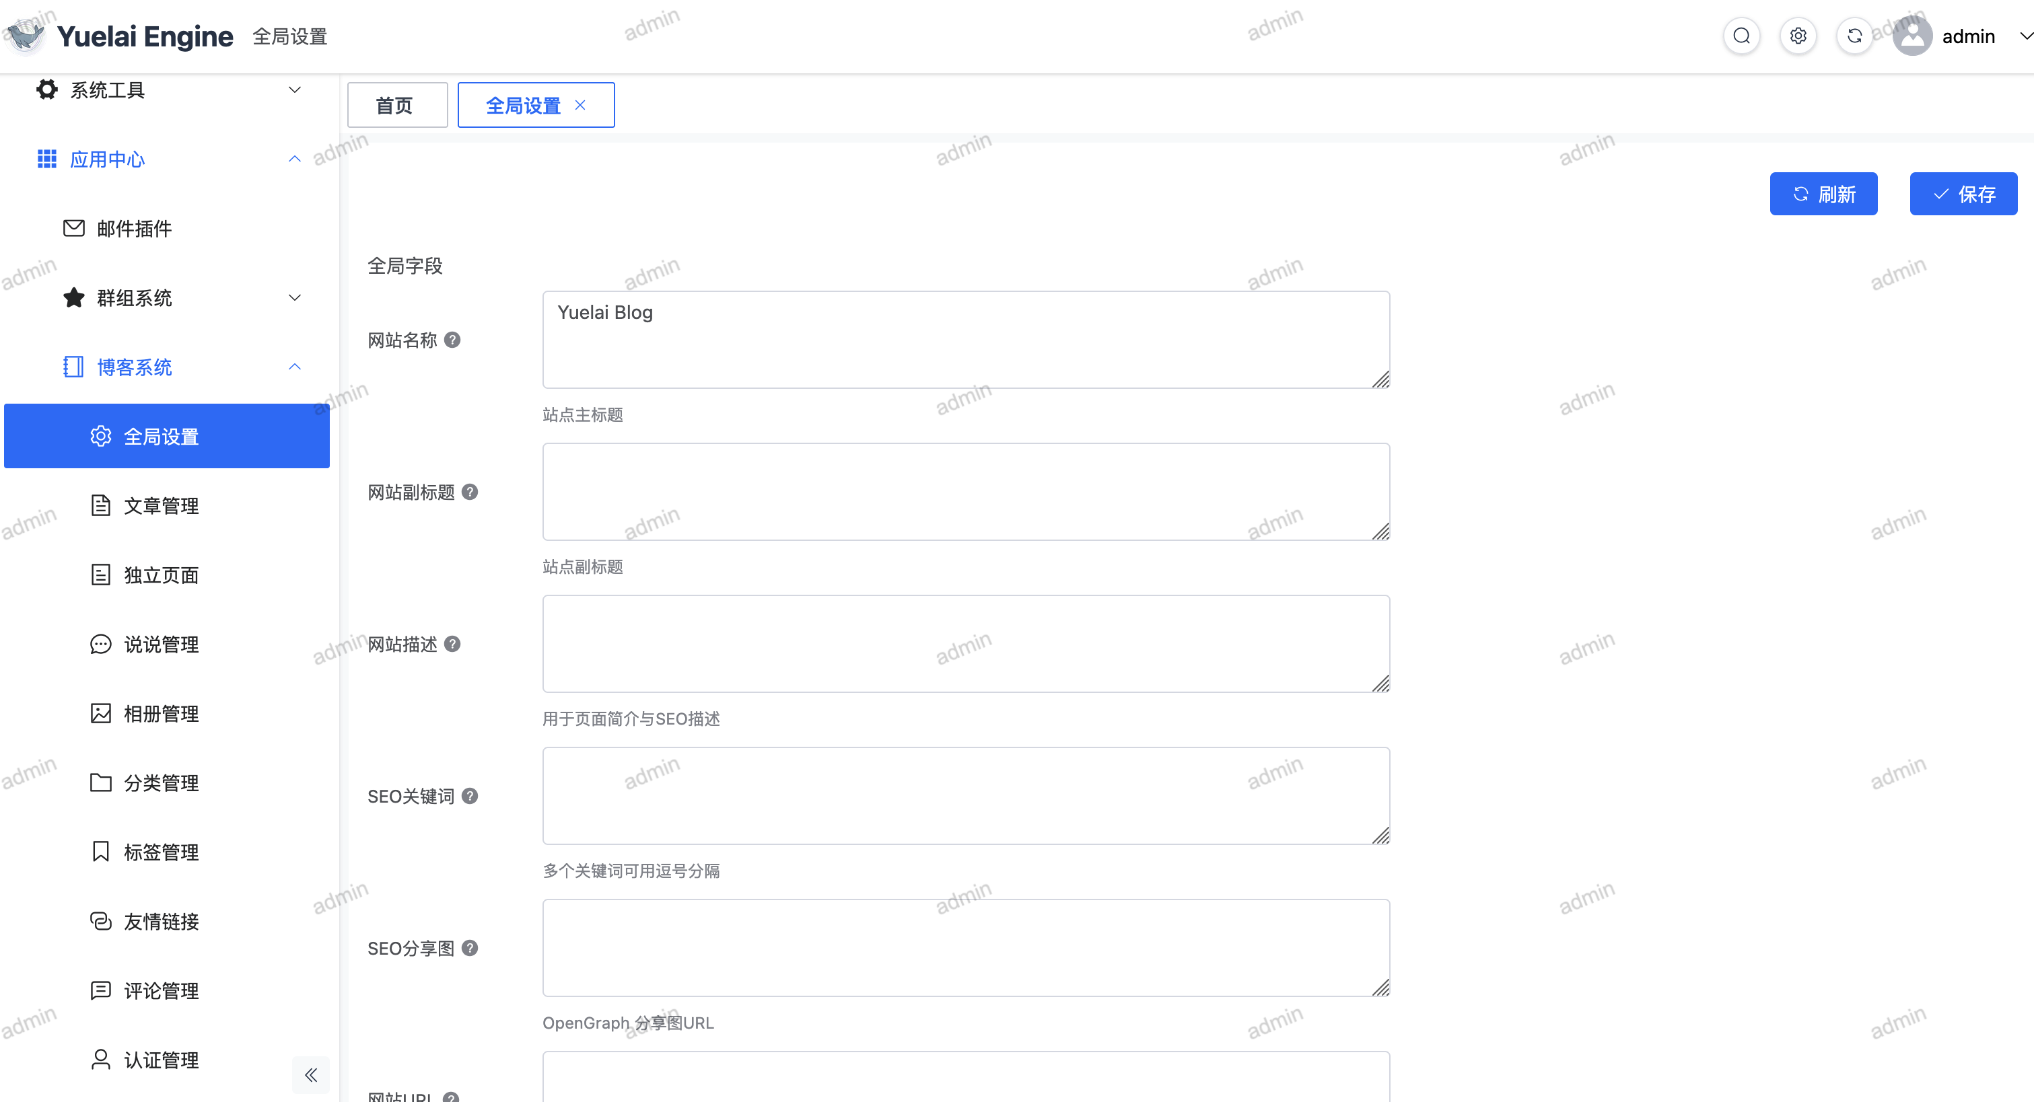Click the header refresh circle icon

pyautogui.click(x=1855, y=36)
